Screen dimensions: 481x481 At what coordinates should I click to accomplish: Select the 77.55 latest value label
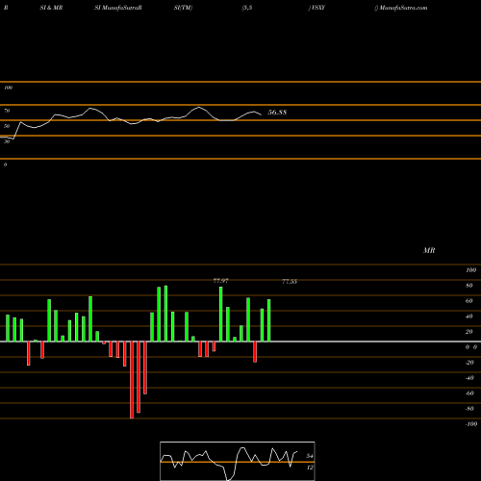click(x=290, y=281)
